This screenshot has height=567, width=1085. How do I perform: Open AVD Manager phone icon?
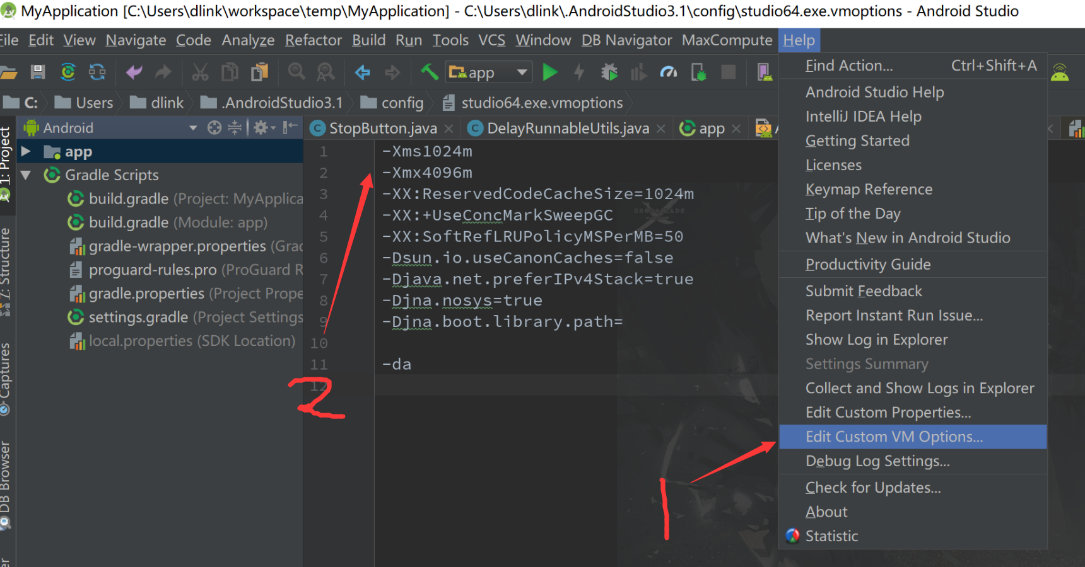[765, 72]
